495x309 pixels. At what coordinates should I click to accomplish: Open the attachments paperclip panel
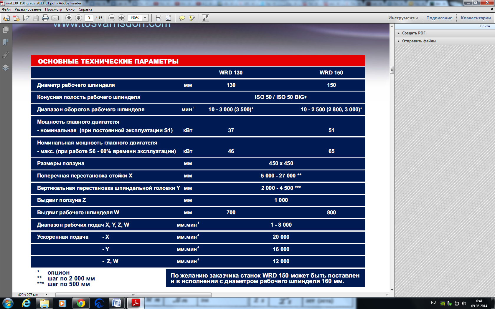6,55
